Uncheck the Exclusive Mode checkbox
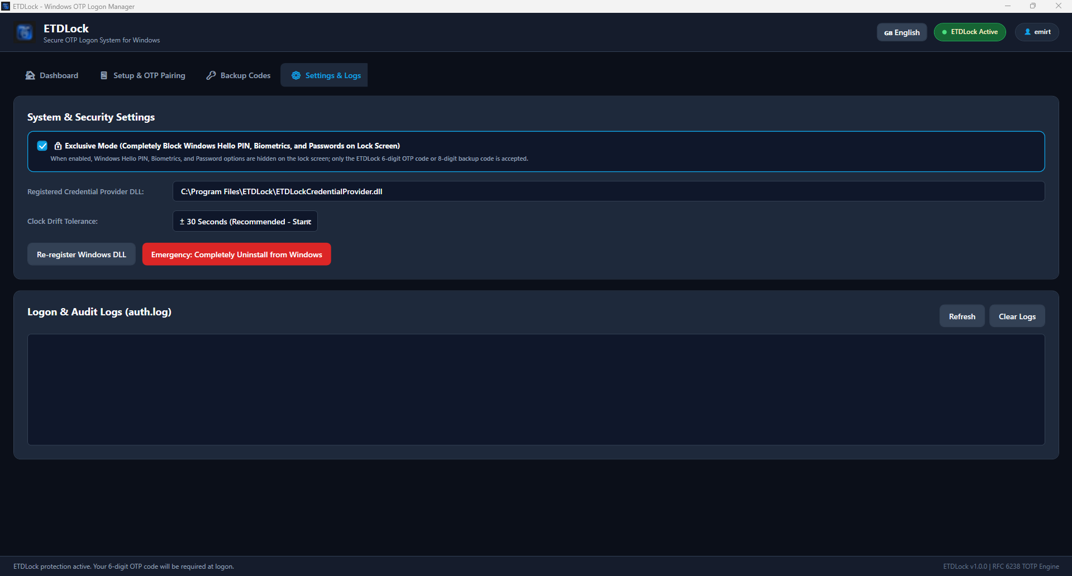Screen dimensions: 1072x576 point(42,146)
